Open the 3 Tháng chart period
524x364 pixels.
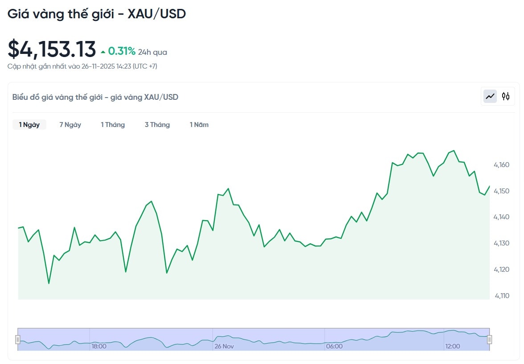[x=157, y=125]
